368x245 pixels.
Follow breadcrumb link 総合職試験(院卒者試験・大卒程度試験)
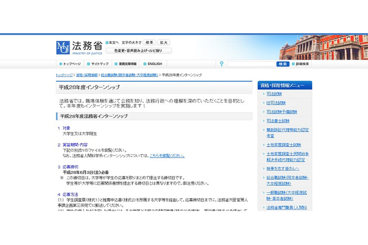pyautogui.click(x=129, y=75)
